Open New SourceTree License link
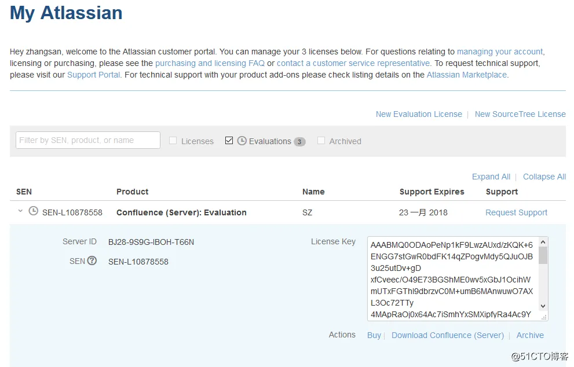The image size is (574, 367). click(x=520, y=114)
